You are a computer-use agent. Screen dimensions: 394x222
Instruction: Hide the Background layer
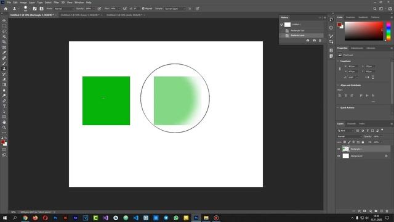coord(339,156)
